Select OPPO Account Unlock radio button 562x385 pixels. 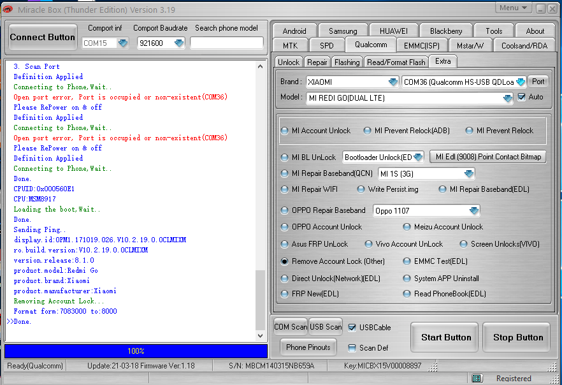click(285, 227)
